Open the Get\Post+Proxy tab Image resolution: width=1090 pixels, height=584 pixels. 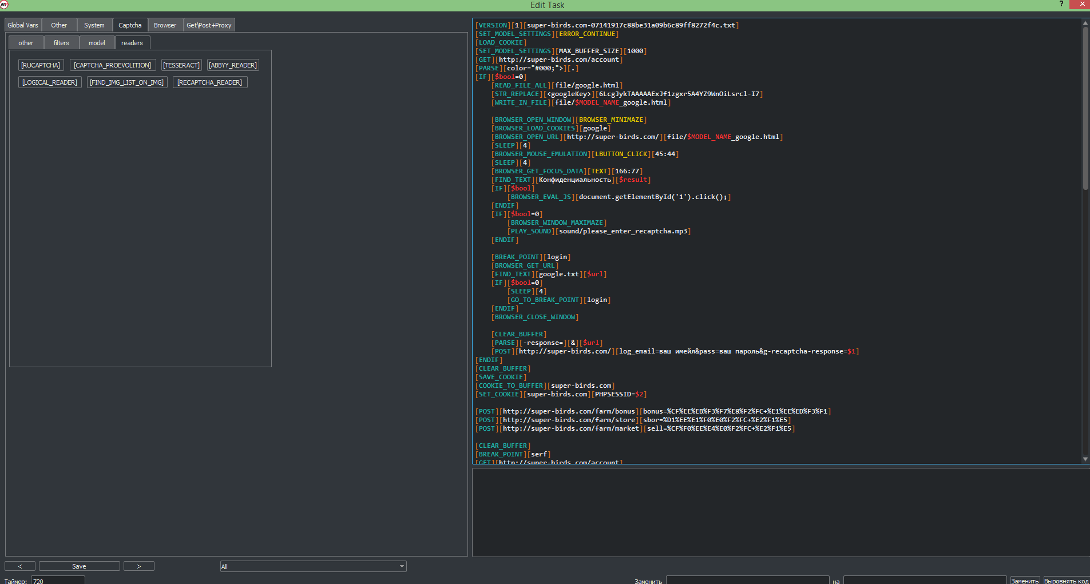point(209,25)
